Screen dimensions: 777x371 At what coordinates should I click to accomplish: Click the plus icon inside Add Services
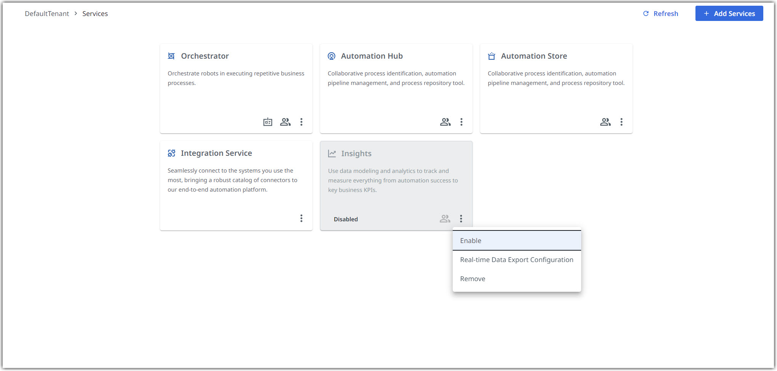pyautogui.click(x=706, y=13)
